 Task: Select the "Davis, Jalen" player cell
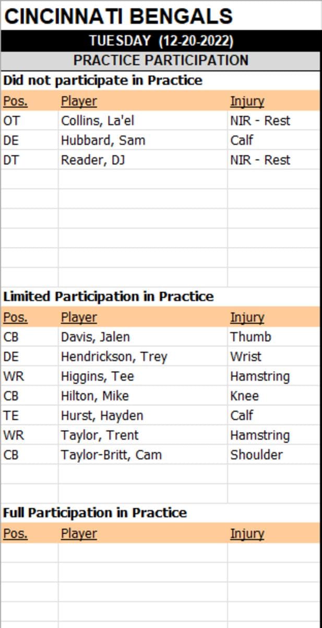96,337
